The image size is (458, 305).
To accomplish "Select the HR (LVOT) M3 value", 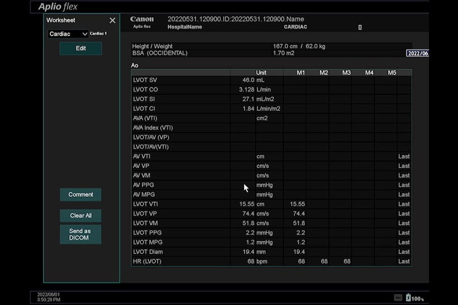I will coord(347,261).
